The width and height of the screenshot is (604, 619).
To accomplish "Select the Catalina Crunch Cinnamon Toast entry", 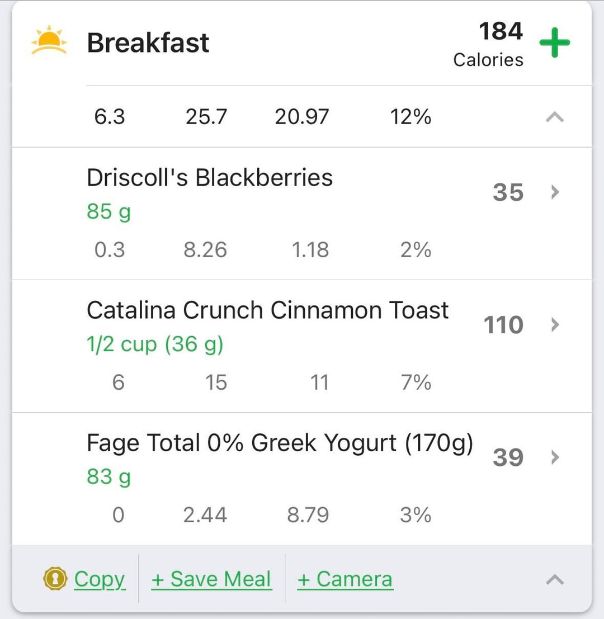I will click(x=267, y=310).
